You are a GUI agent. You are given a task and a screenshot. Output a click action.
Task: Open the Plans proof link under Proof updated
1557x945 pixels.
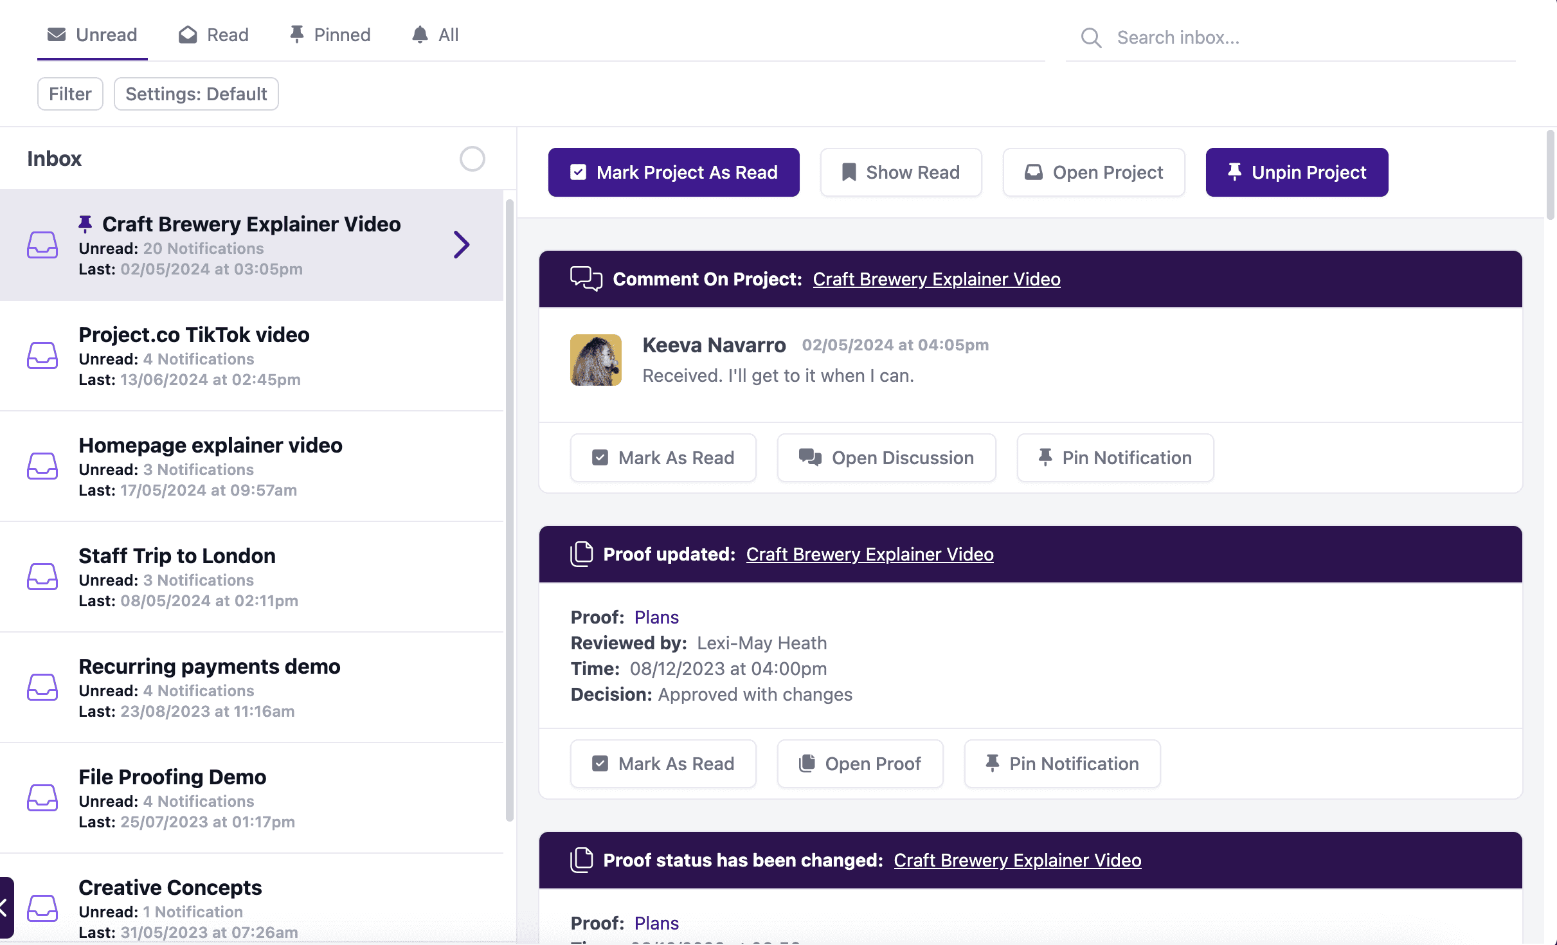[656, 617]
